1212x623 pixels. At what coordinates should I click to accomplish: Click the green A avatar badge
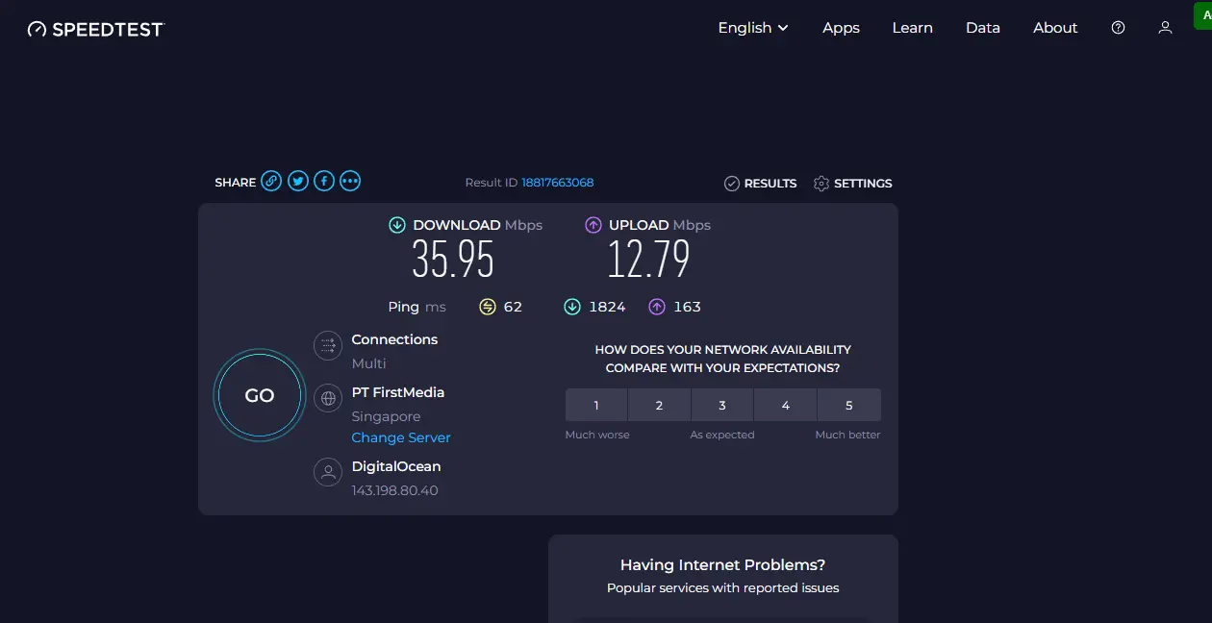(1202, 15)
